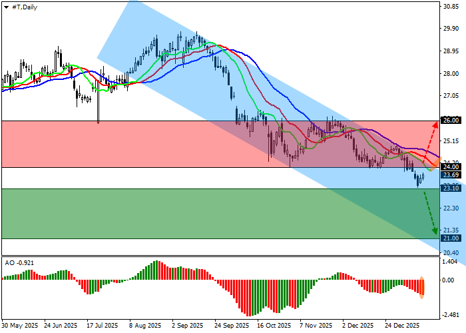This screenshot has width=466, height=333.
Task: Click the triangle icon beside #T,Daily title
Action: pyautogui.click(x=5, y=7)
